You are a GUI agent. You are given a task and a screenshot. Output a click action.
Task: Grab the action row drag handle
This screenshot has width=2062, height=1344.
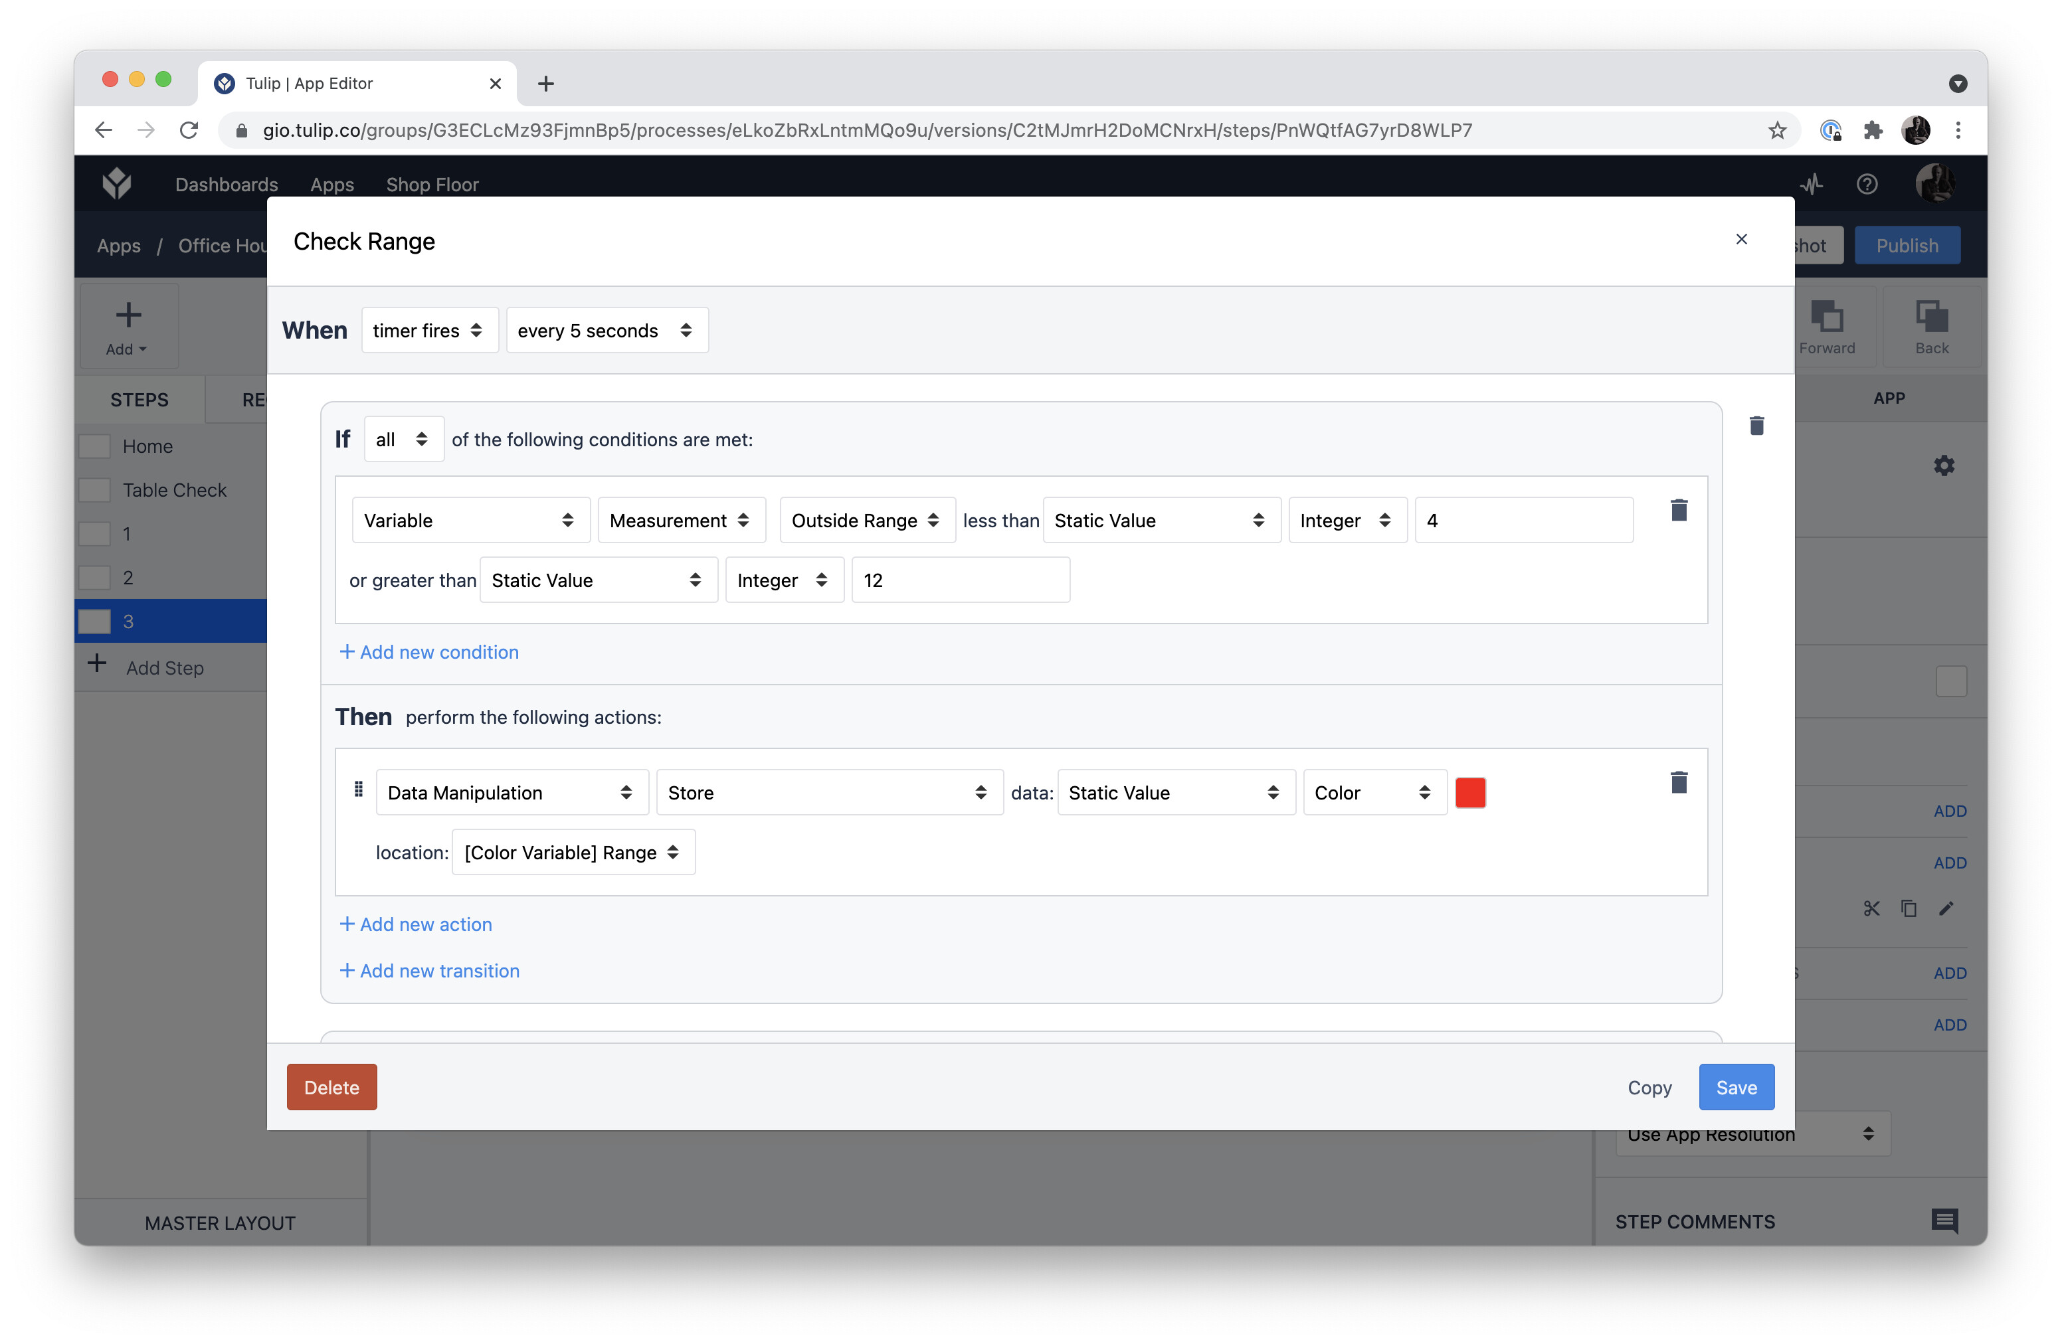point(358,790)
